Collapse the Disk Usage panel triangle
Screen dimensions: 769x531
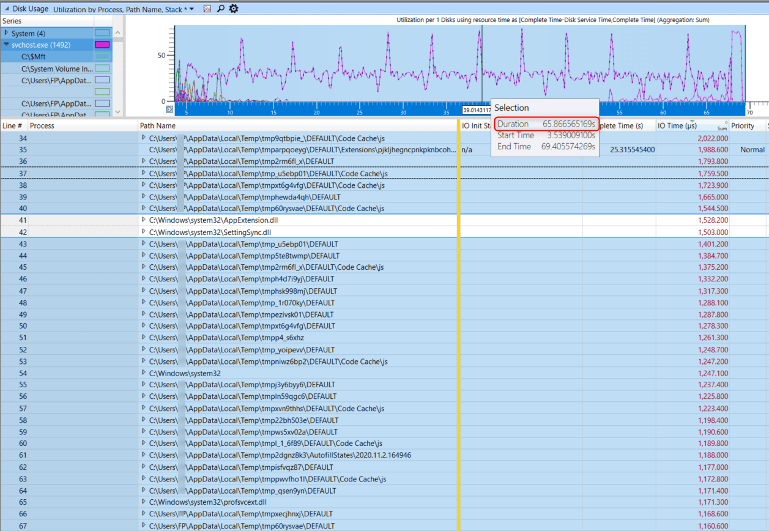(x=6, y=9)
